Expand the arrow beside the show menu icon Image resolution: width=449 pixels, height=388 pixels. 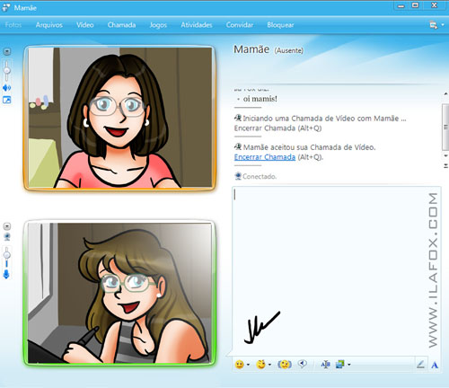click(443, 25)
